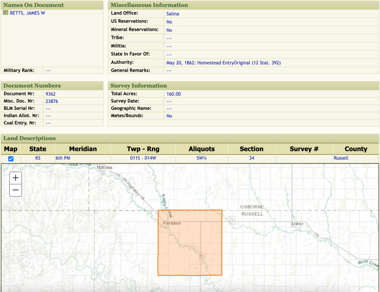Click the Luray town label on map

pyautogui.click(x=297, y=224)
